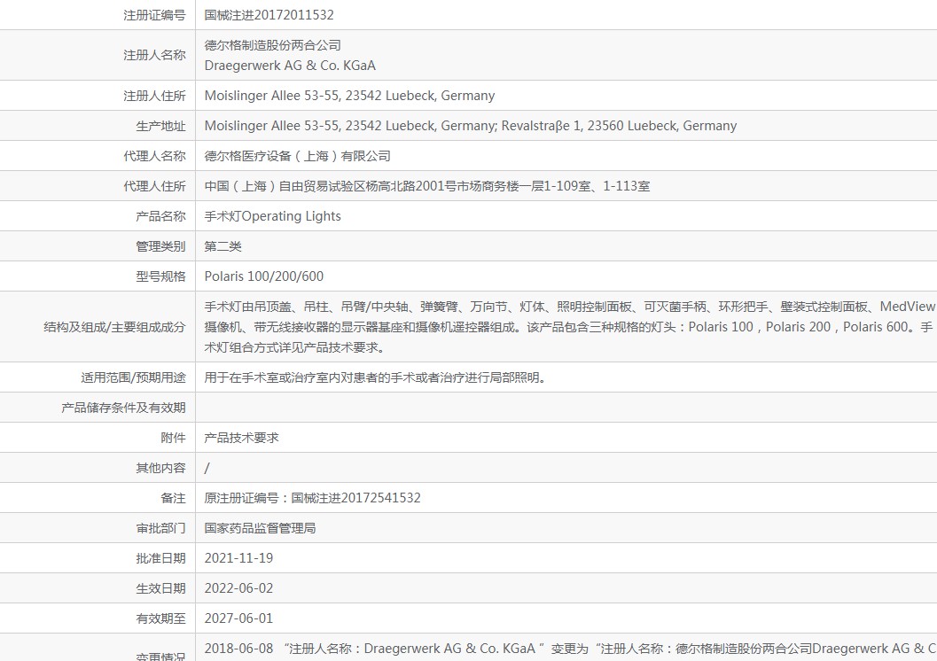937x661 pixels.
Task: Click the original registration number remark 国械注进20172541532
Action: pos(313,498)
